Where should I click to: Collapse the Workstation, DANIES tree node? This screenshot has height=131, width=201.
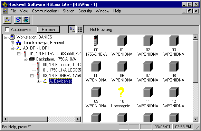point(6,37)
